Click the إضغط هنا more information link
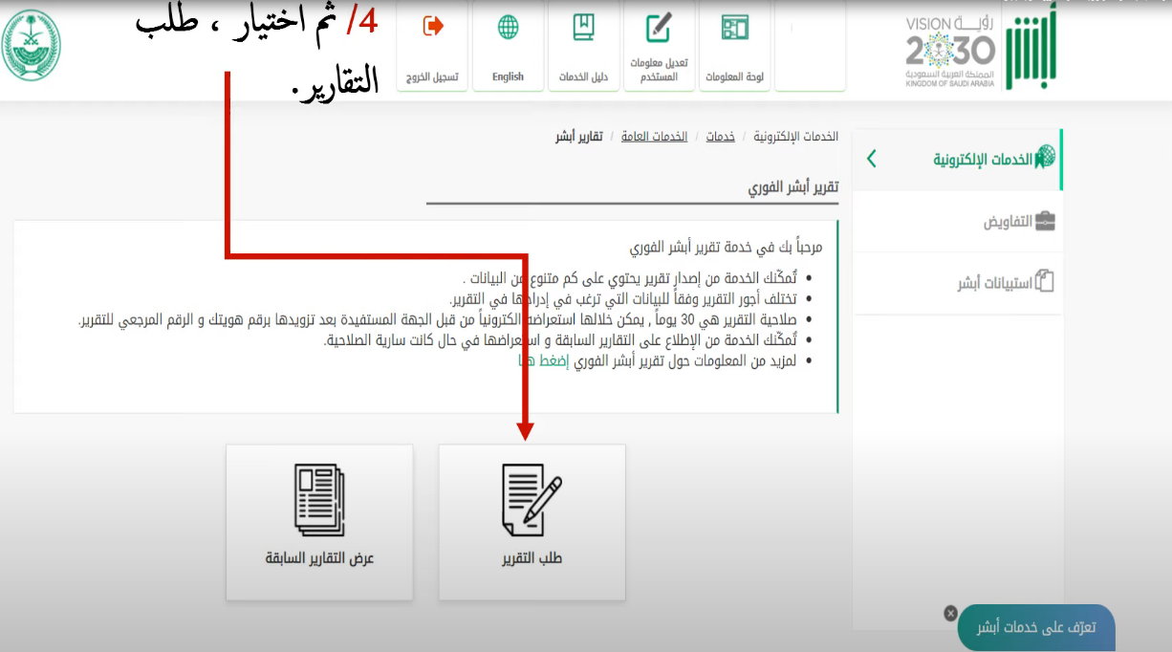 coord(544,360)
